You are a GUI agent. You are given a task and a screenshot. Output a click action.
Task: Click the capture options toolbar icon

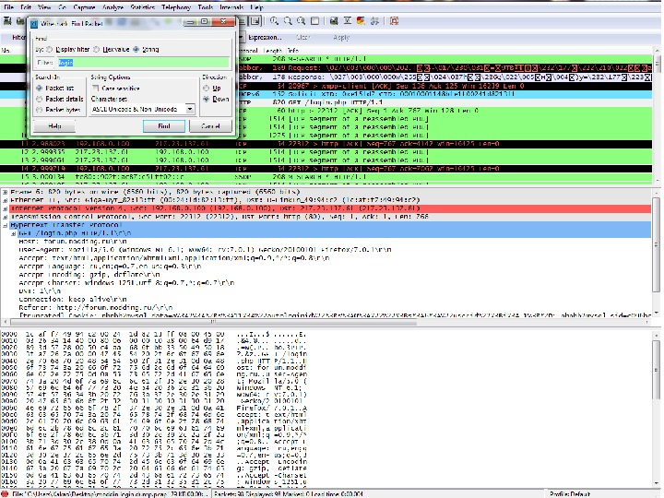click(x=20, y=20)
